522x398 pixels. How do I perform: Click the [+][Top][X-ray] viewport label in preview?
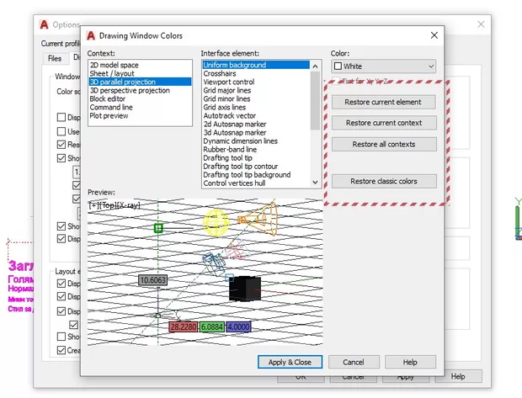pos(115,204)
